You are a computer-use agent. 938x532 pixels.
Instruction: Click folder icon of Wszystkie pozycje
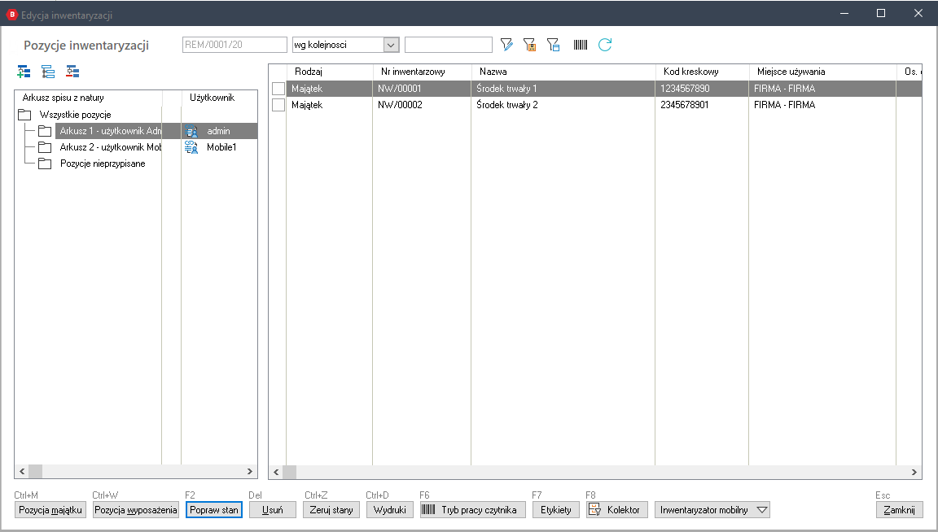coord(24,115)
